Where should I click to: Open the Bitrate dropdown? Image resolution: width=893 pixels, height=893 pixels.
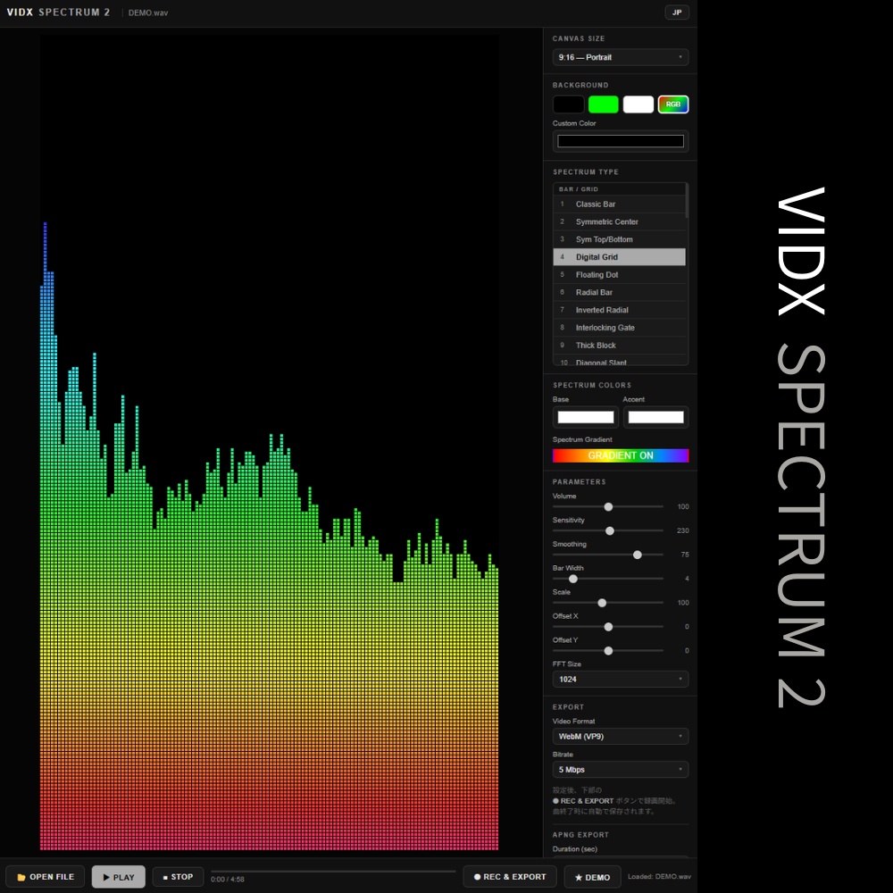[x=621, y=770]
